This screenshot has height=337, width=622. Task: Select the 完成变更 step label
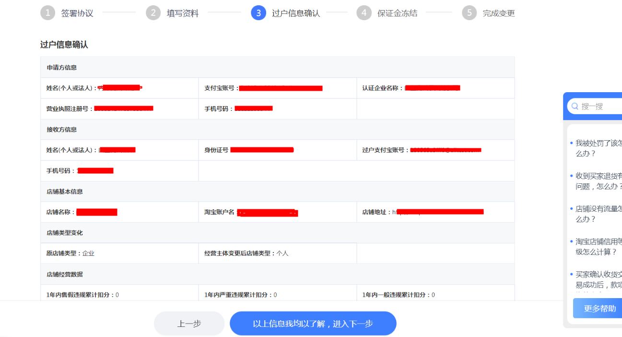click(499, 13)
